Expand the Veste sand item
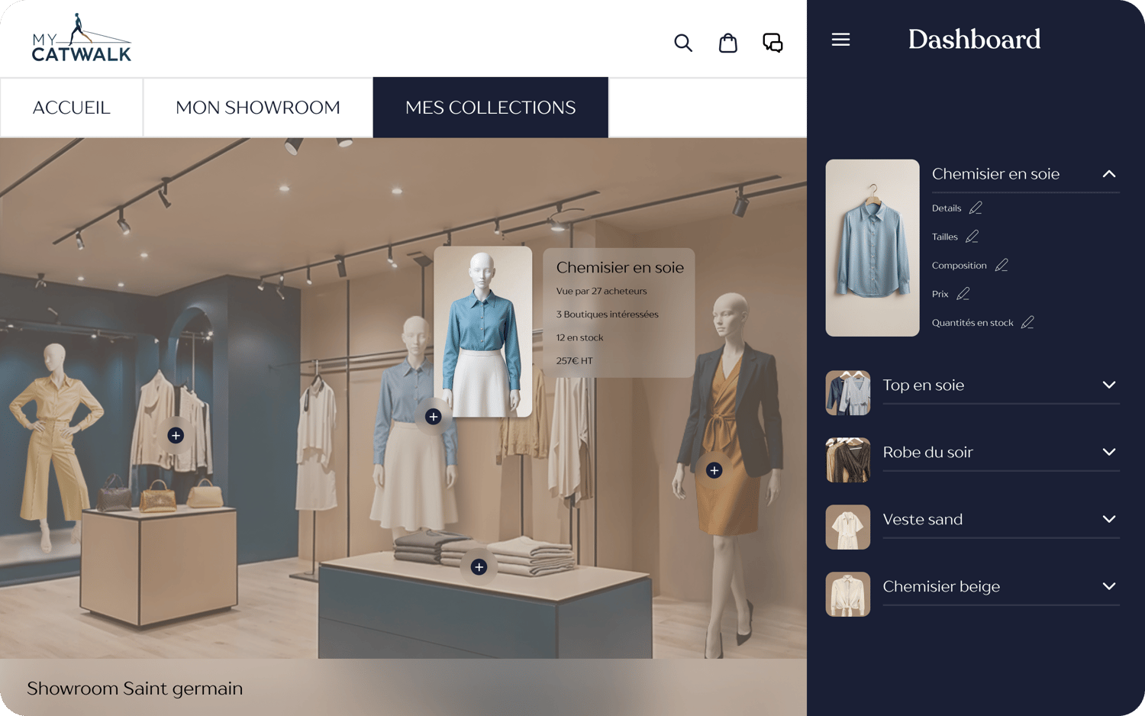1145x716 pixels. coord(1109,519)
